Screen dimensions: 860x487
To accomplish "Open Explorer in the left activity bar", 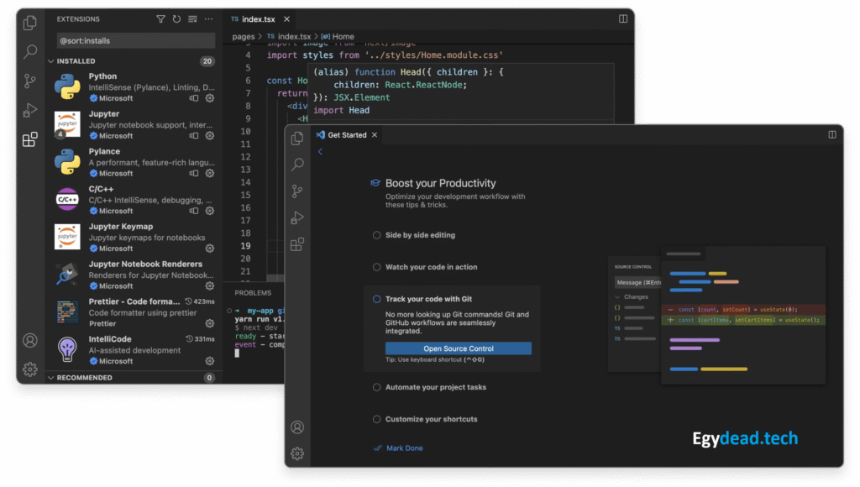I will 30,23.
